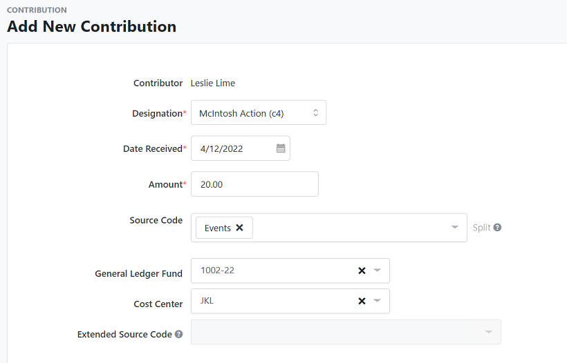Expand the Extended Source Code dropdown arrow
Image resolution: width=567 pixels, height=363 pixels.
point(488,332)
